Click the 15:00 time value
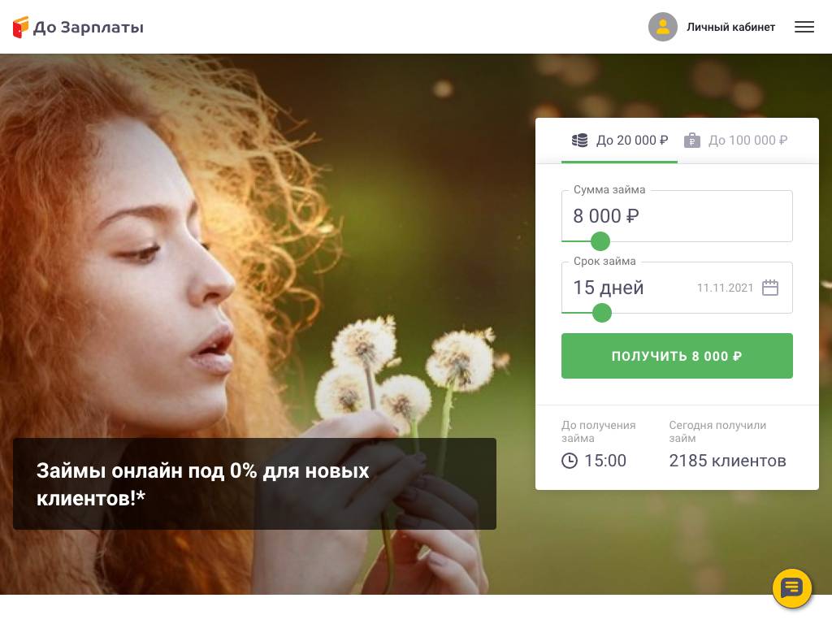 tap(605, 461)
